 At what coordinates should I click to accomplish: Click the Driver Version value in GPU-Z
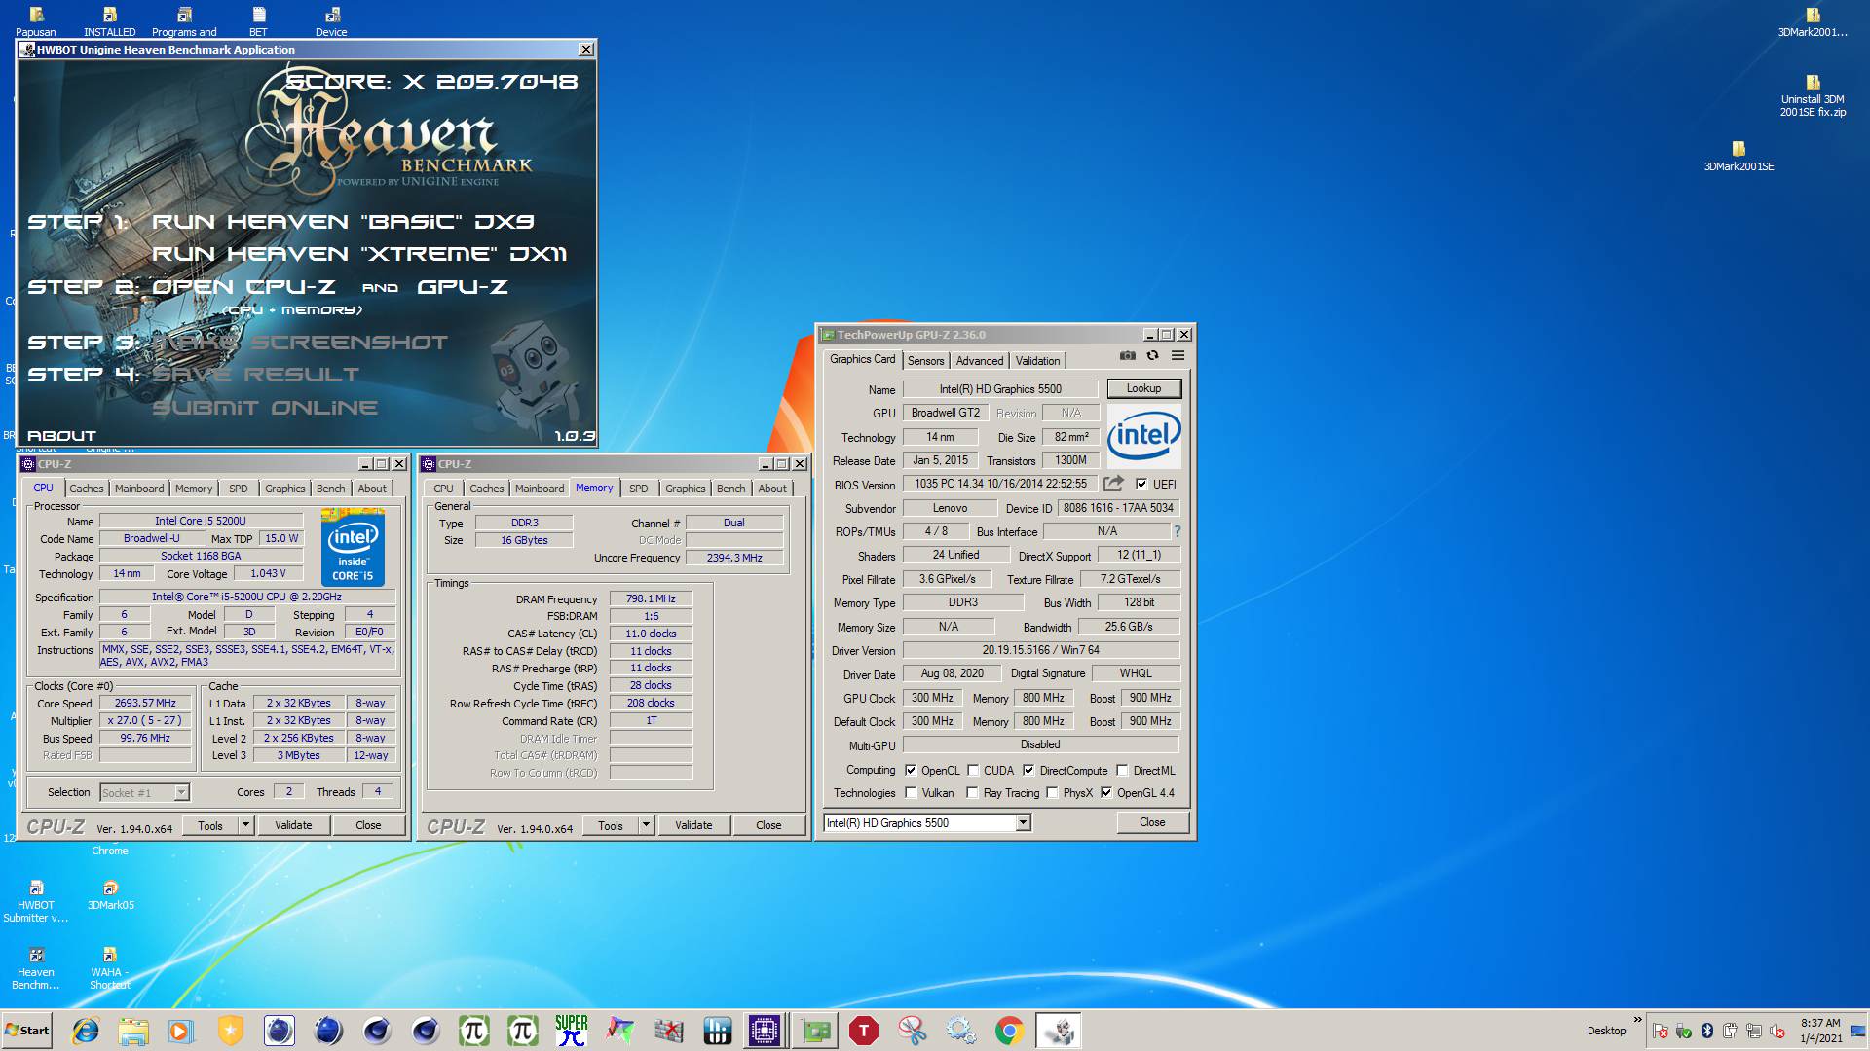coord(1041,650)
